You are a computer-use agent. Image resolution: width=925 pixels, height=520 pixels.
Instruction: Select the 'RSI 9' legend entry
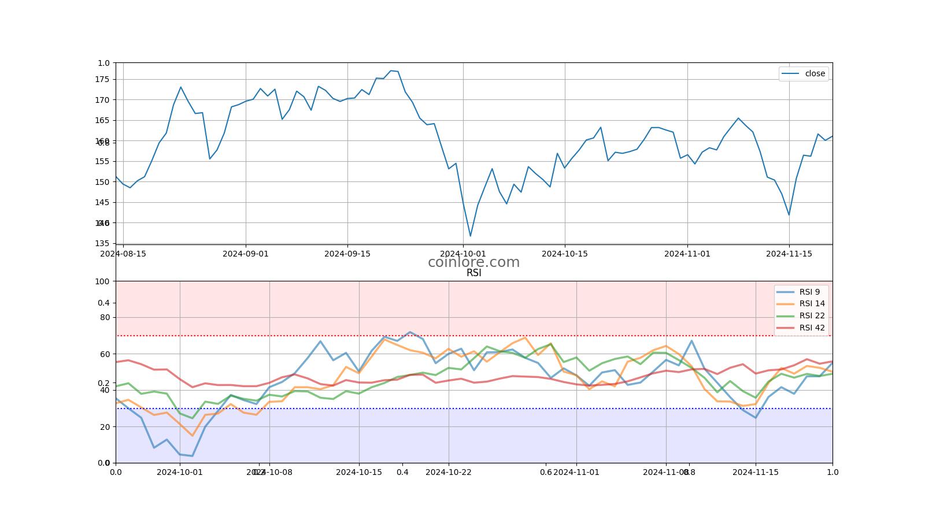click(798, 292)
